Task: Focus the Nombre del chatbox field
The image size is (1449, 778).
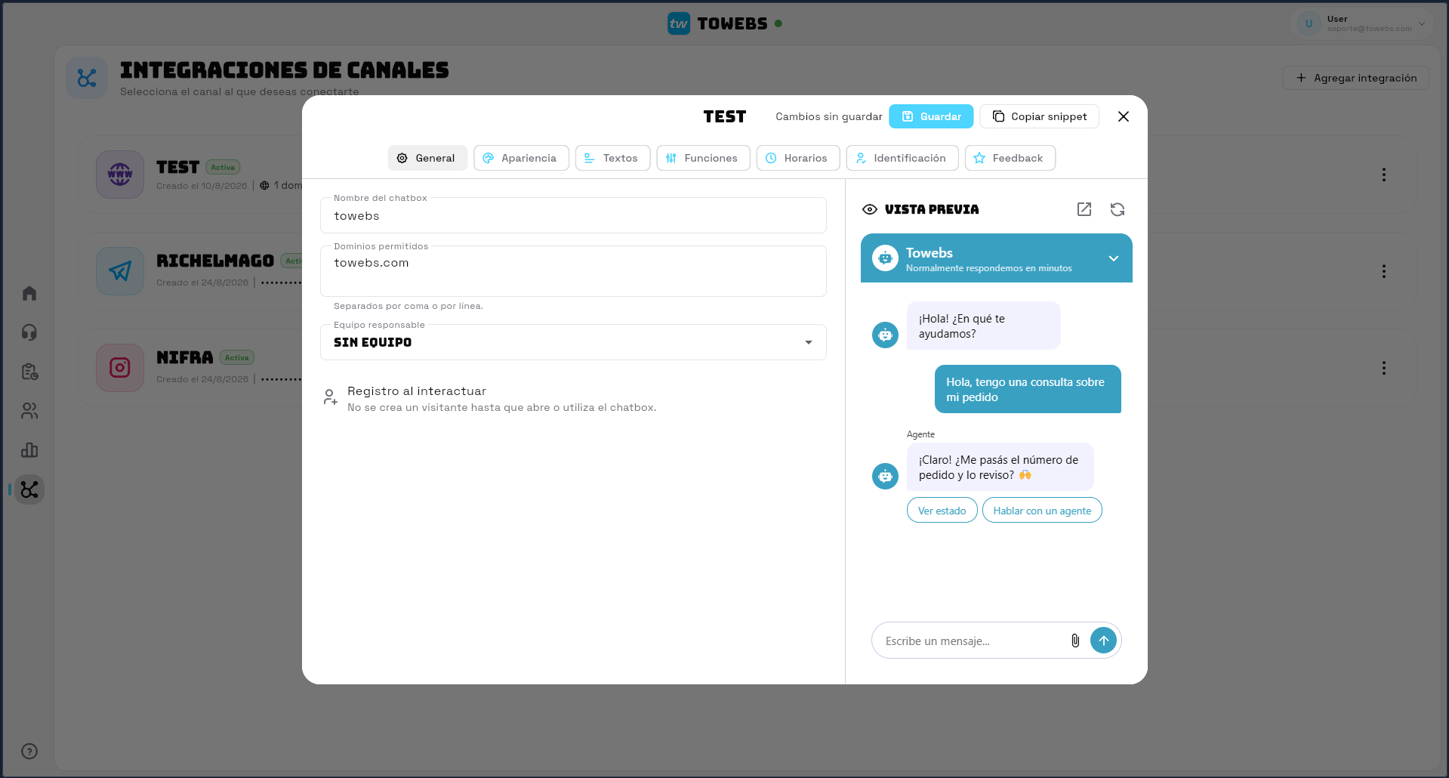Action: [574, 216]
